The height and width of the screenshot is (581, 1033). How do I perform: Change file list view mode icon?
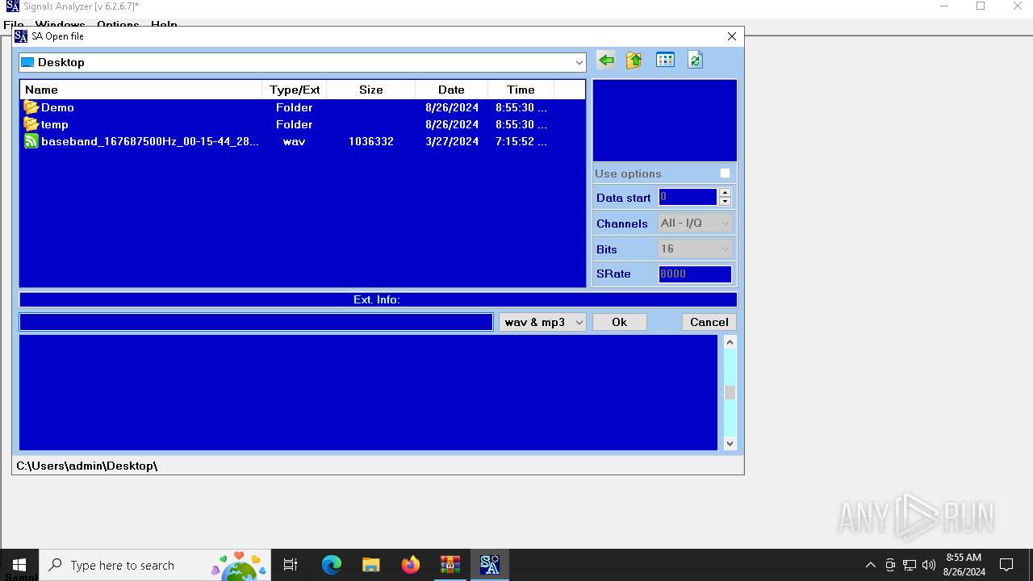[x=665, y=61]
